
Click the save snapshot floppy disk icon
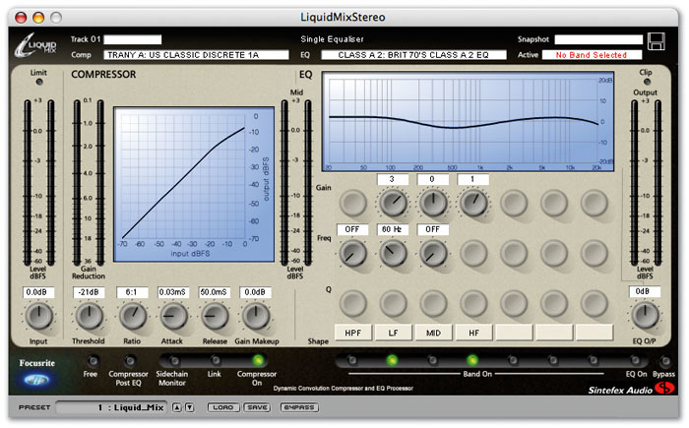(657, 41)
